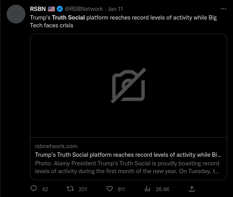Click the 811 likes count
The image size is (233, 197).
coord(121,189)
